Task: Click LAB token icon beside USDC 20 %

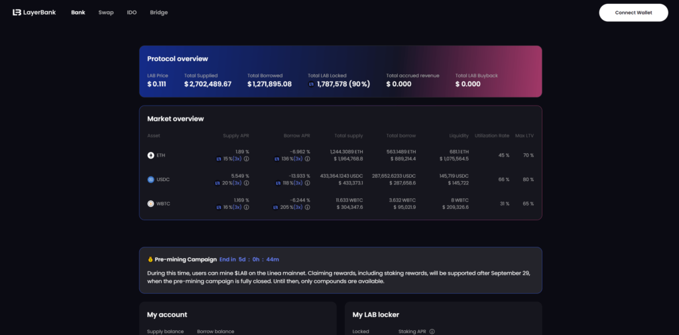Action: (217, 183)
